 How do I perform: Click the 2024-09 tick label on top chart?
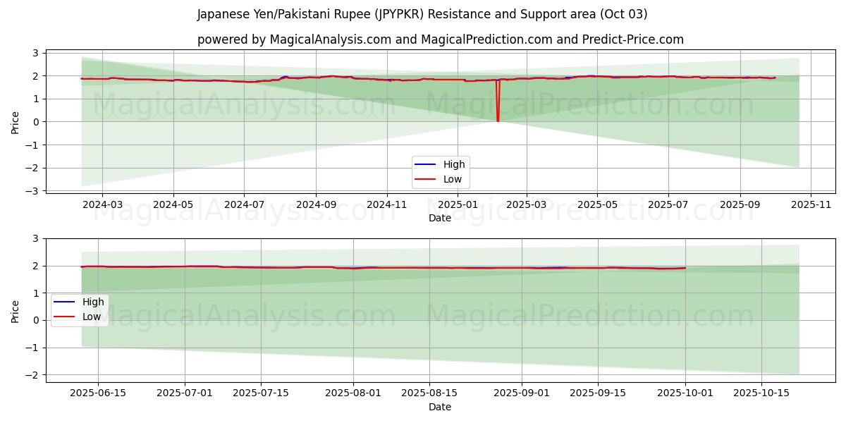(316, 204)
